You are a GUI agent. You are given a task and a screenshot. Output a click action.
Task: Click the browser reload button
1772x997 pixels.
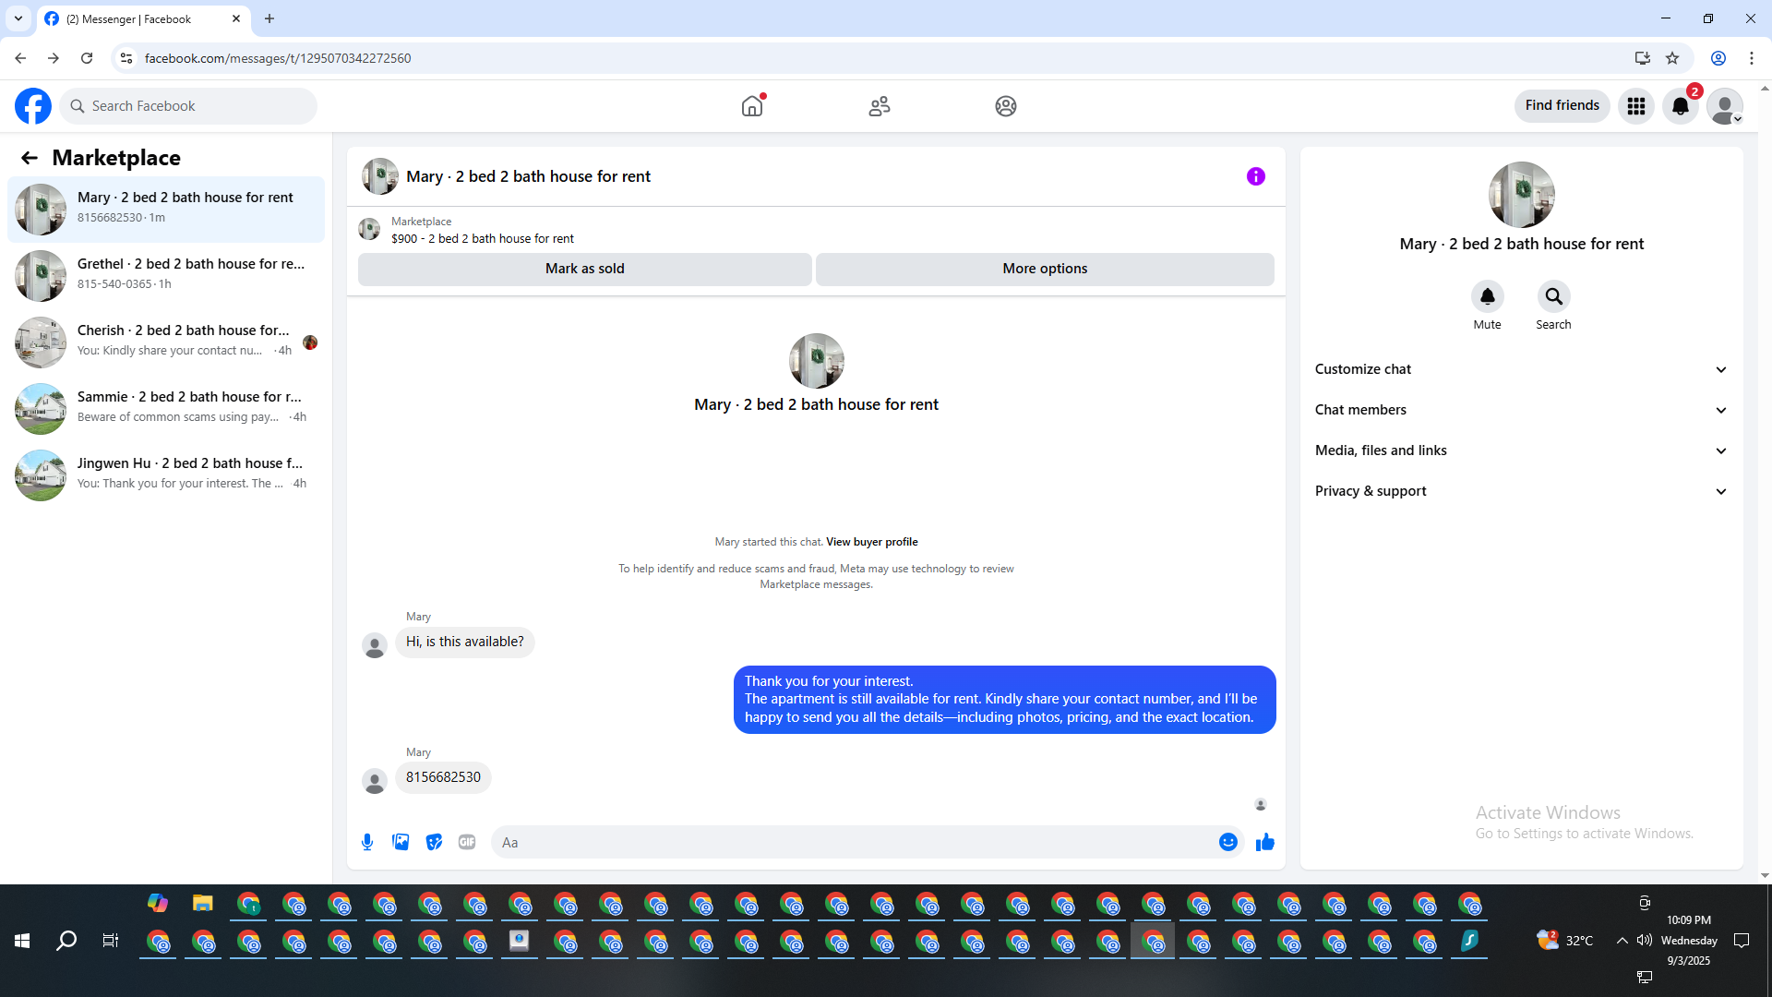point(87,58)
